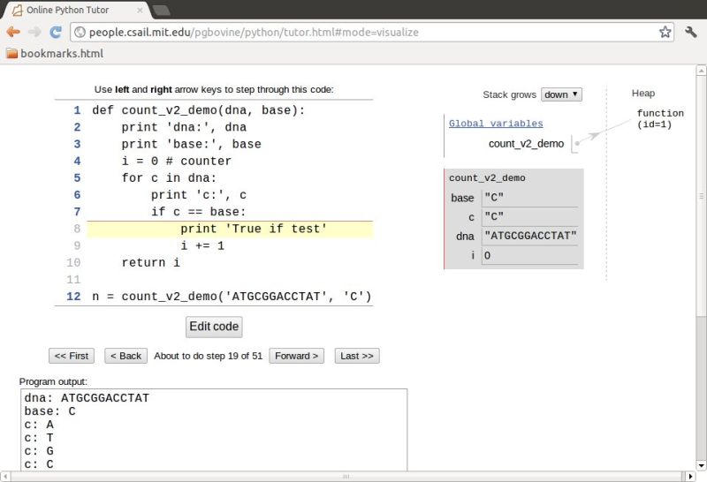Click the Heap label

tap(643, 94)
